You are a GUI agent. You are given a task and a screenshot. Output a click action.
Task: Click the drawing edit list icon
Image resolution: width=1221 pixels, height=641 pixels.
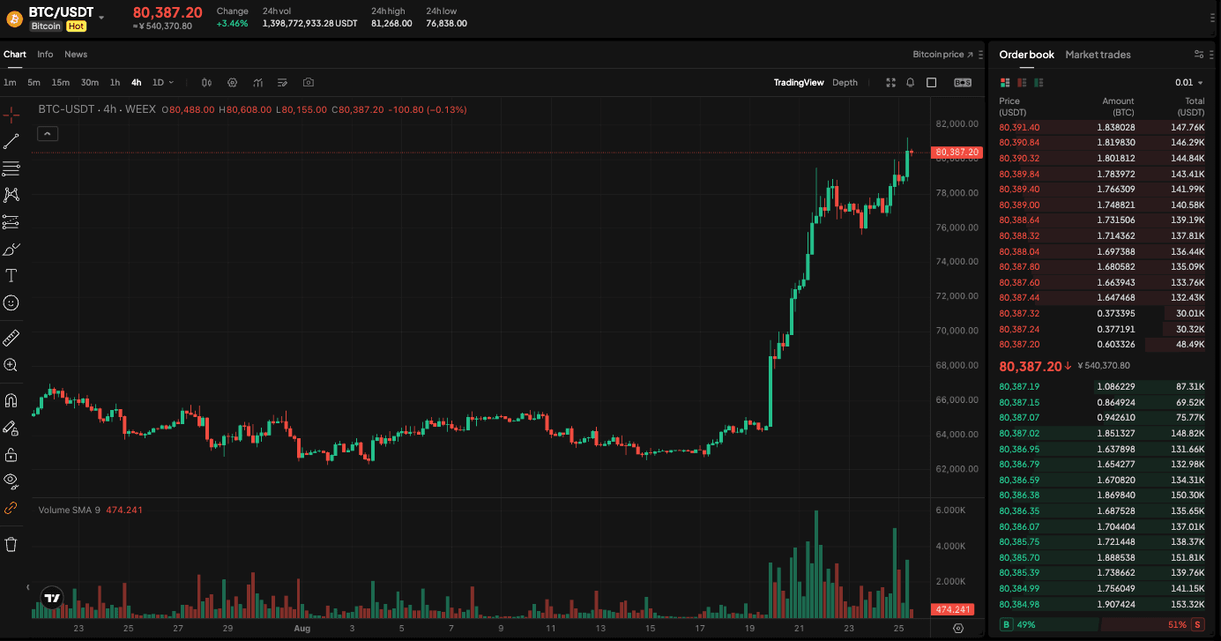(x=282, y=83)
